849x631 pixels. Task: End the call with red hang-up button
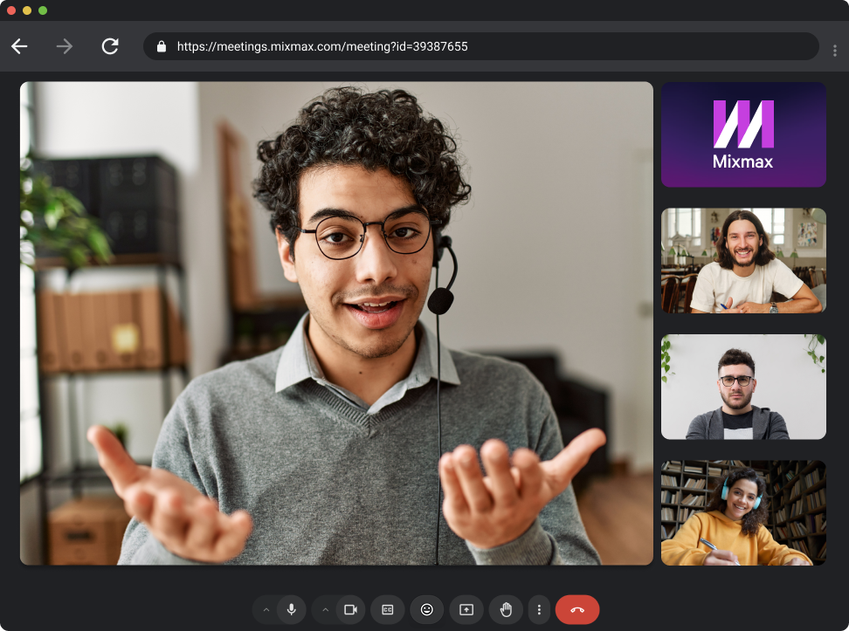pyautogui.click(x=577, y=609)
